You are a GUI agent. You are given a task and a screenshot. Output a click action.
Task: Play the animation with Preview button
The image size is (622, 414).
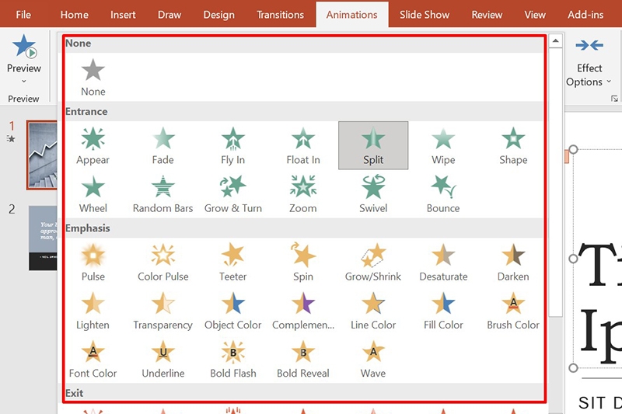(x=24, y=54)
